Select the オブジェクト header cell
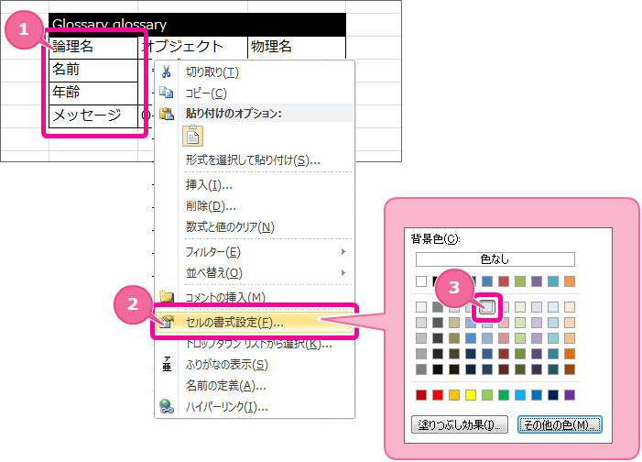The width and height of the screenshot is (642, 462). point(192,48)
